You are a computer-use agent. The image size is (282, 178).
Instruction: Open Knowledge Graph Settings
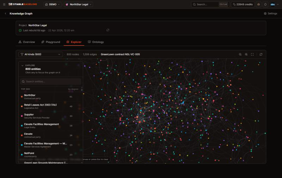270,14
